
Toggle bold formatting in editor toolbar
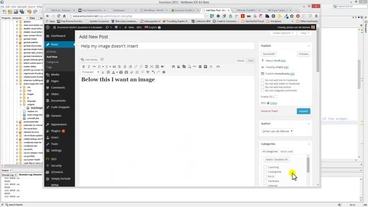[83, 67]
